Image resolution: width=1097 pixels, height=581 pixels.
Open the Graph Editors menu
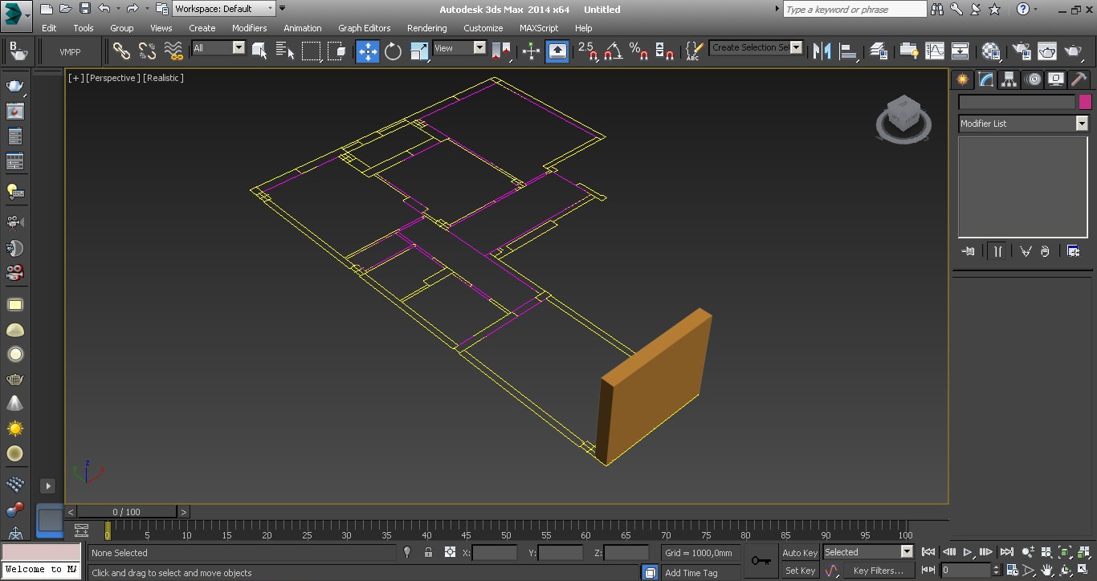tap(364, 28)
